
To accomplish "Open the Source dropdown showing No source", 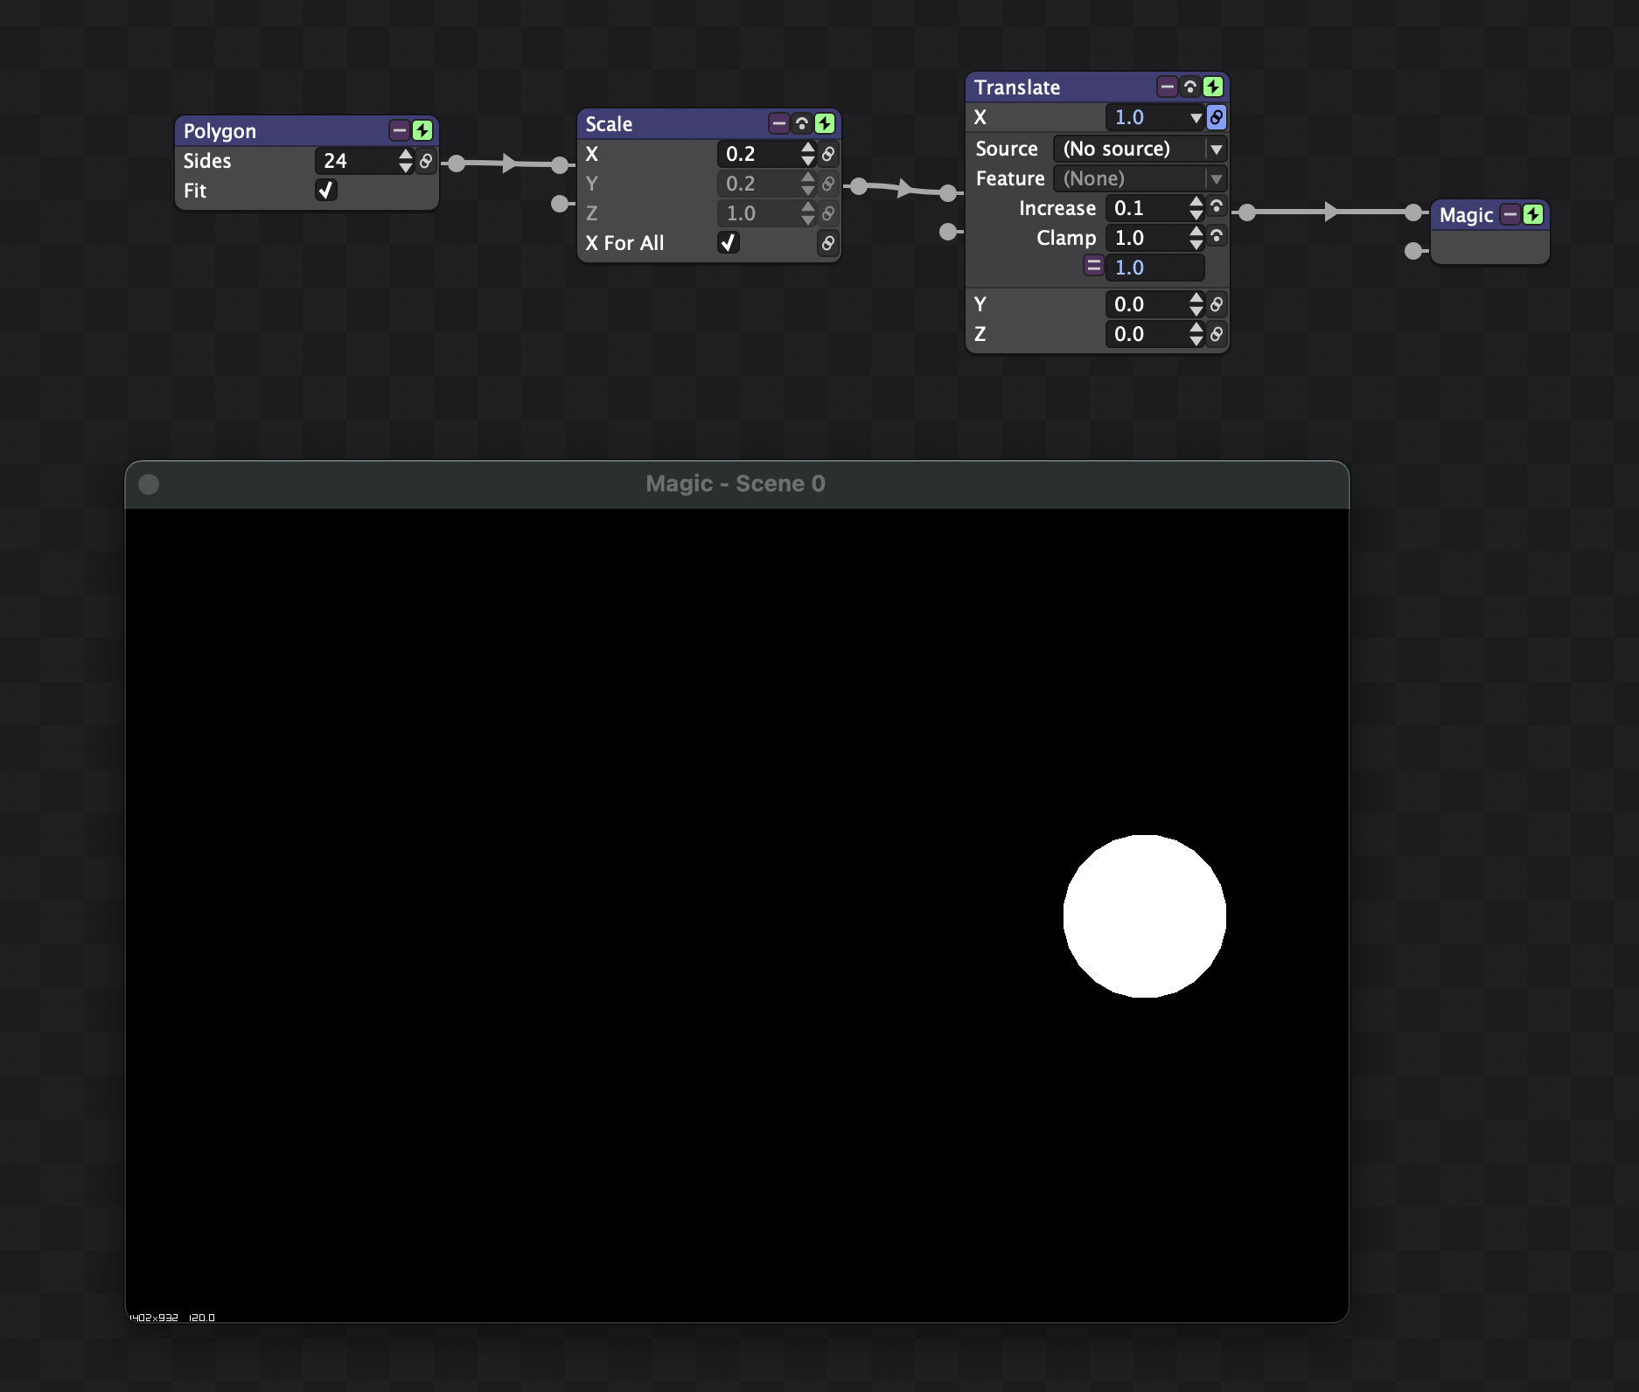I will click(x=1140, y=149).
